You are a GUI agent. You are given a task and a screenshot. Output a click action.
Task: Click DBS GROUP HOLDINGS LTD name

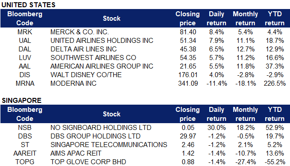[96, 136]
